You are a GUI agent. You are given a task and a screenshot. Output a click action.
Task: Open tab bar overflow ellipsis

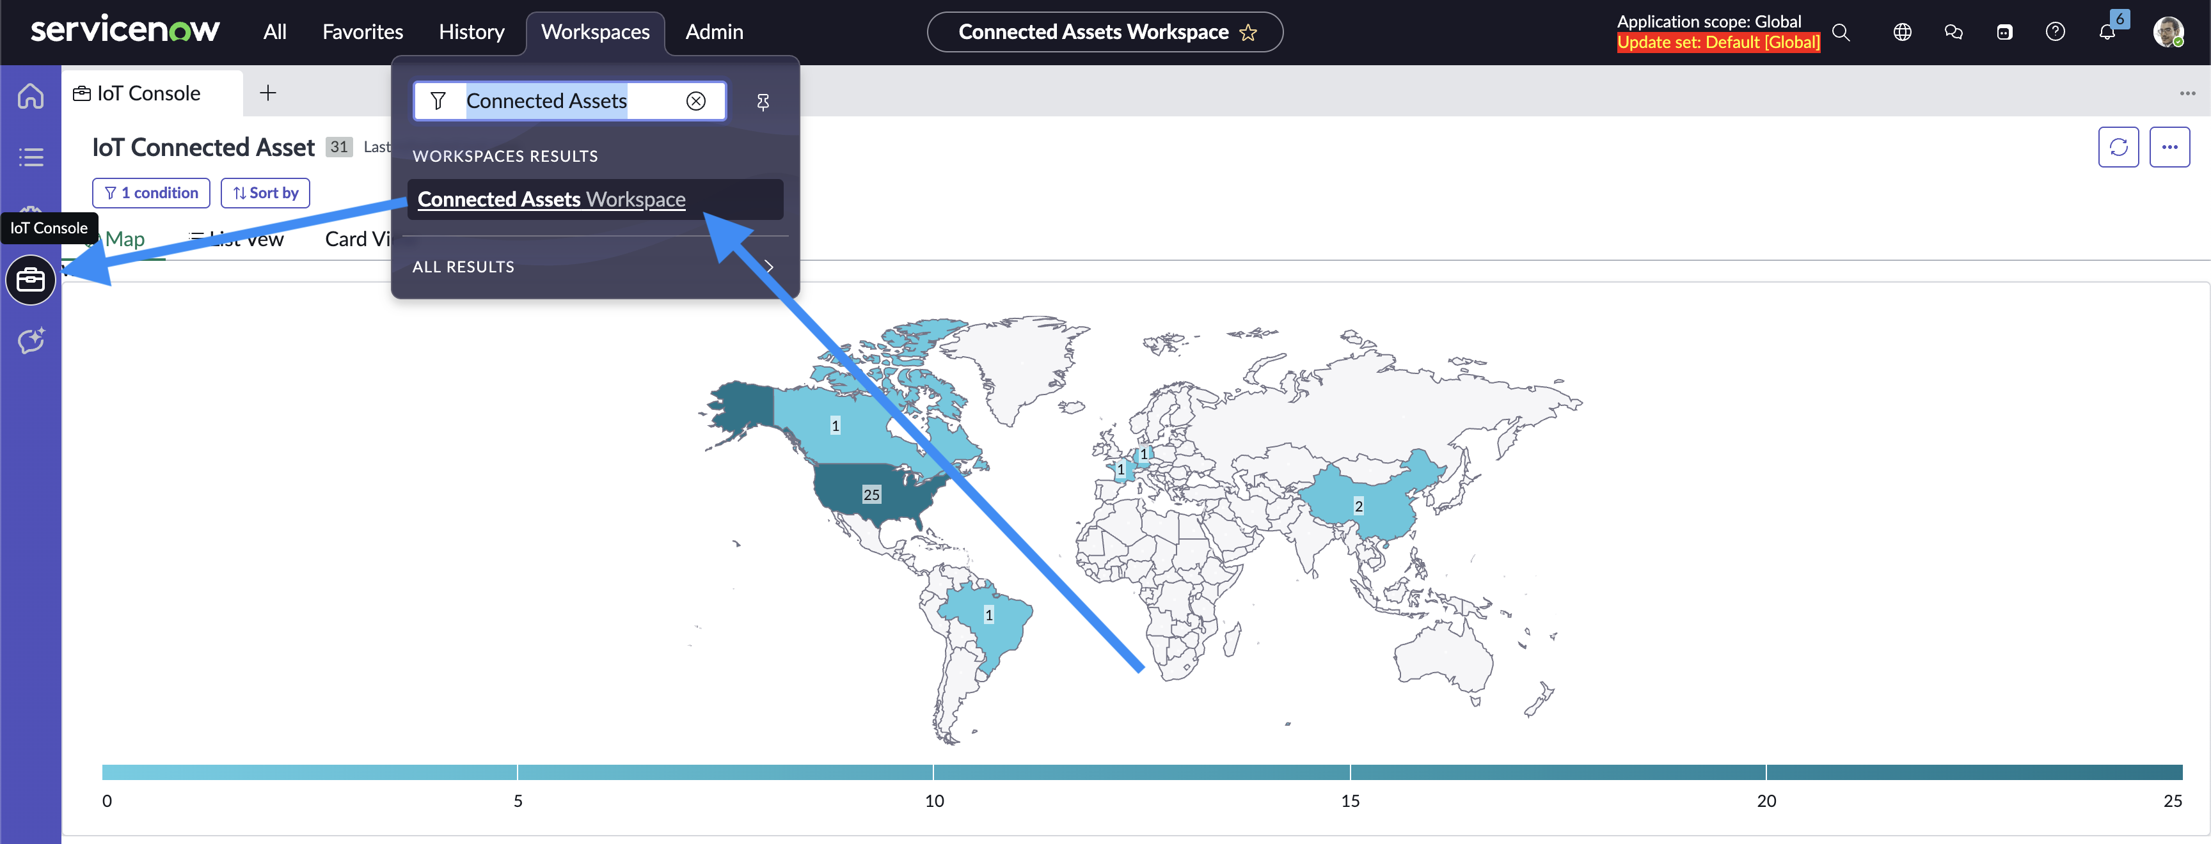pyautogui.click(x=2187, y=93)
